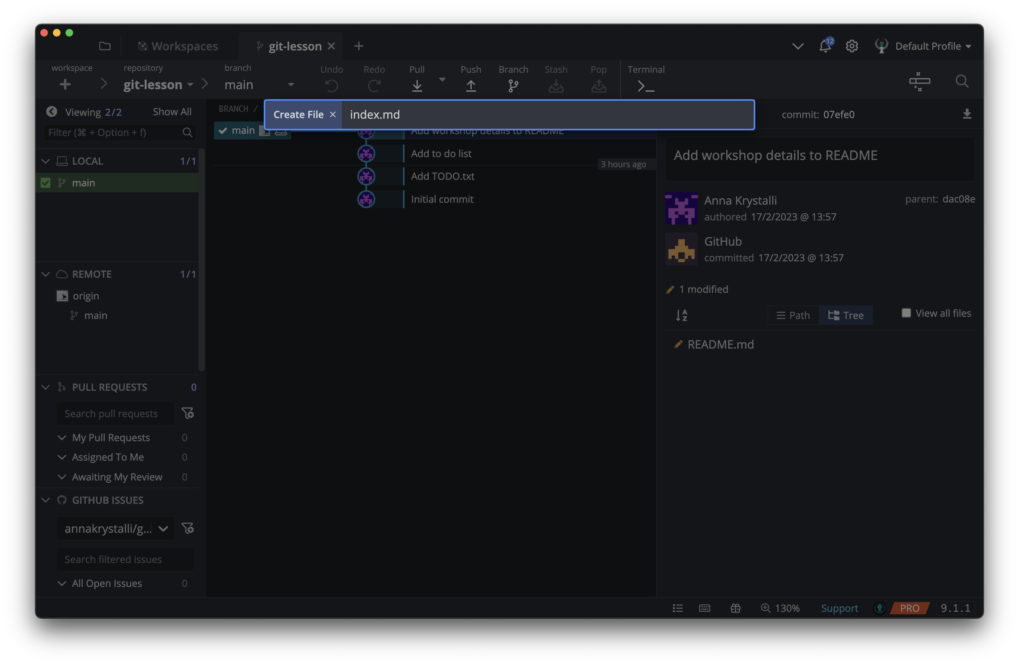Open the annakrystalli repo selector dropdown

115,528
